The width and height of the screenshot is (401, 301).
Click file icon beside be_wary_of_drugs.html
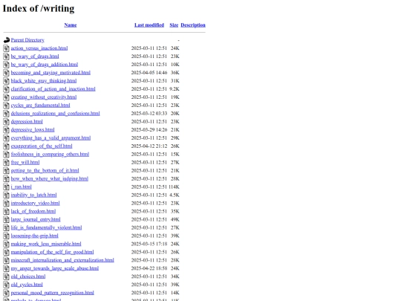pyautogui.click(x=7, y=56)
